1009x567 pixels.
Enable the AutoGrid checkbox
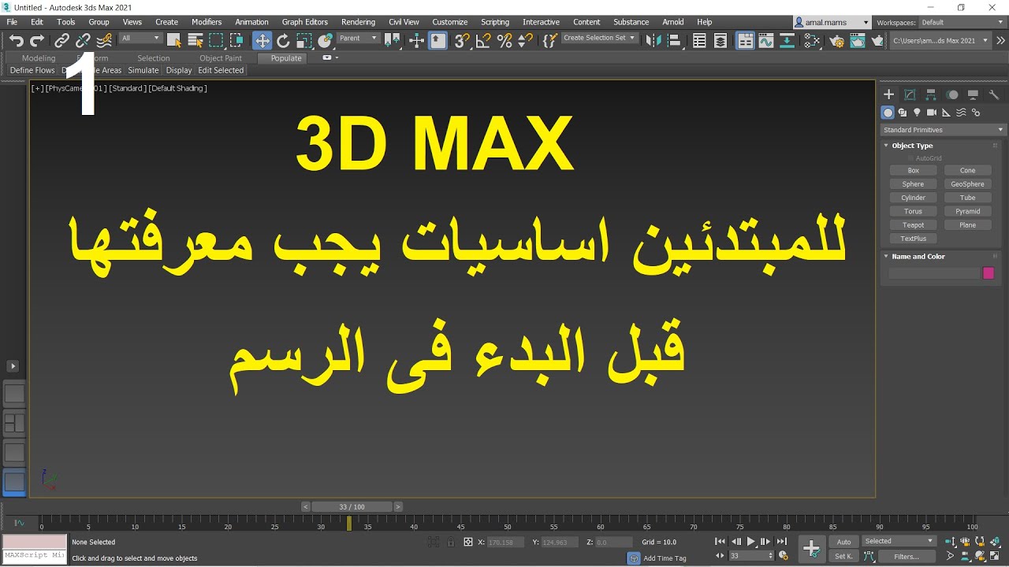pyautogui.click(x=910, y=158)
